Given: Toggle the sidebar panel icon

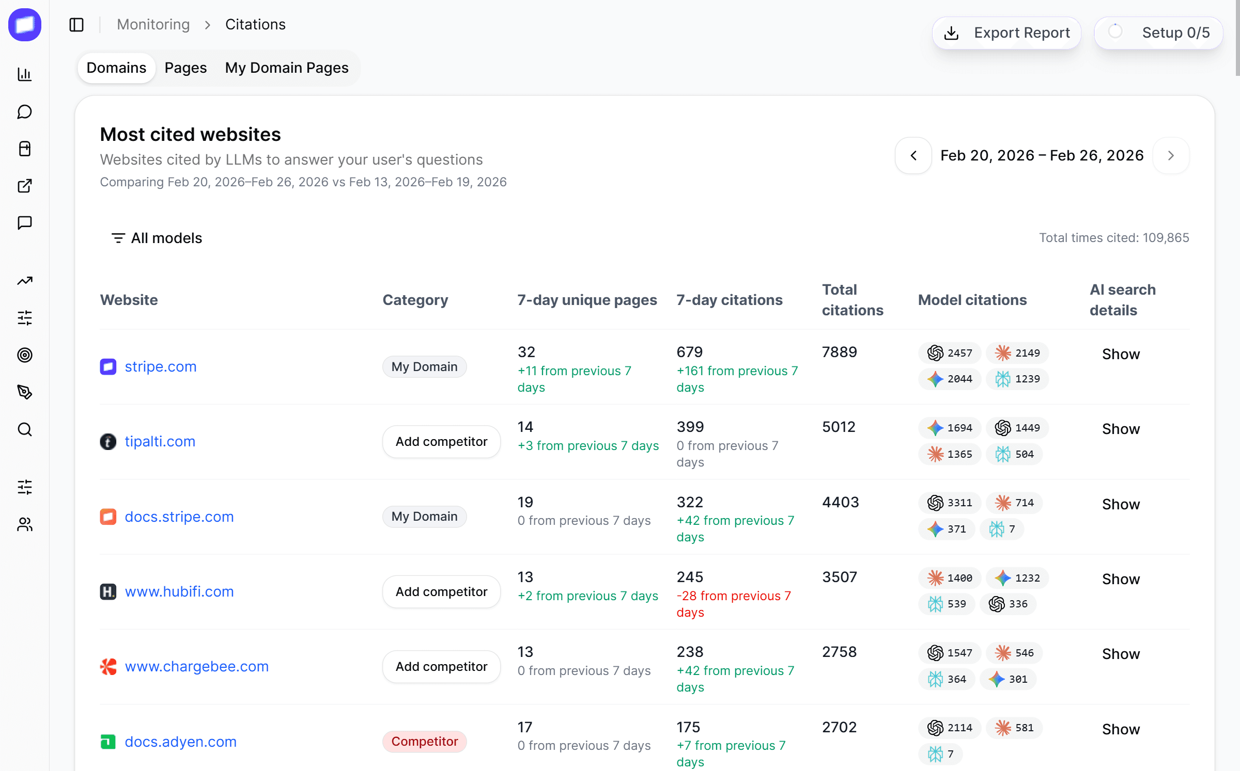Looking at the screenshot, I should 76,25.
